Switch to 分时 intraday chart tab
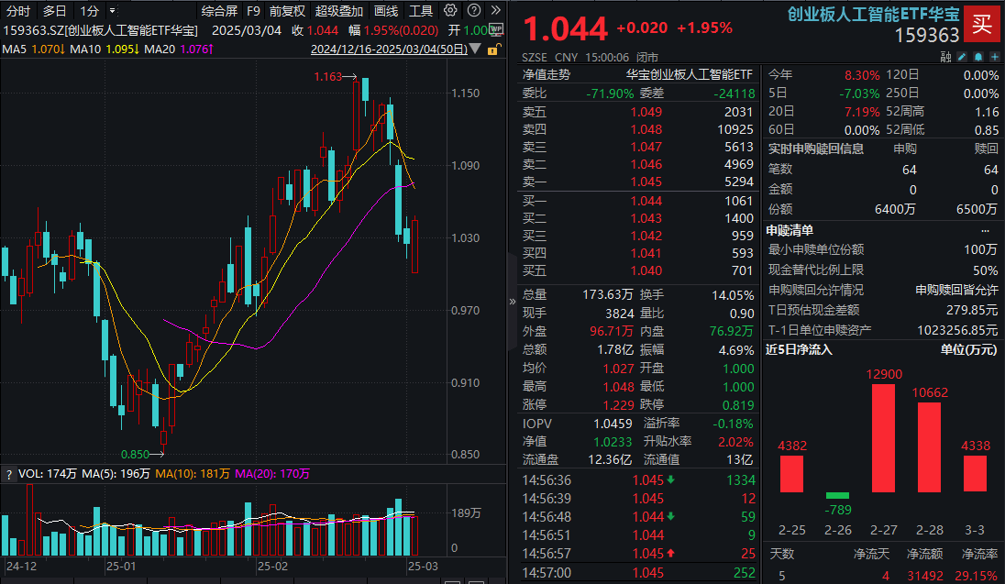Viewport: 1005px width, 584px height. tap(17, 11)
